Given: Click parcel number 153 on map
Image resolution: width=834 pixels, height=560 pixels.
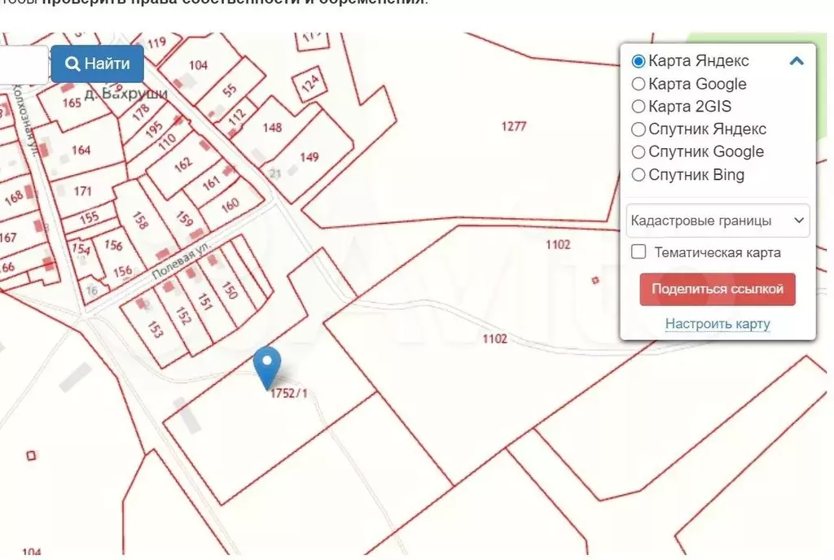Looking at the screenshot, I should (155, 330).
